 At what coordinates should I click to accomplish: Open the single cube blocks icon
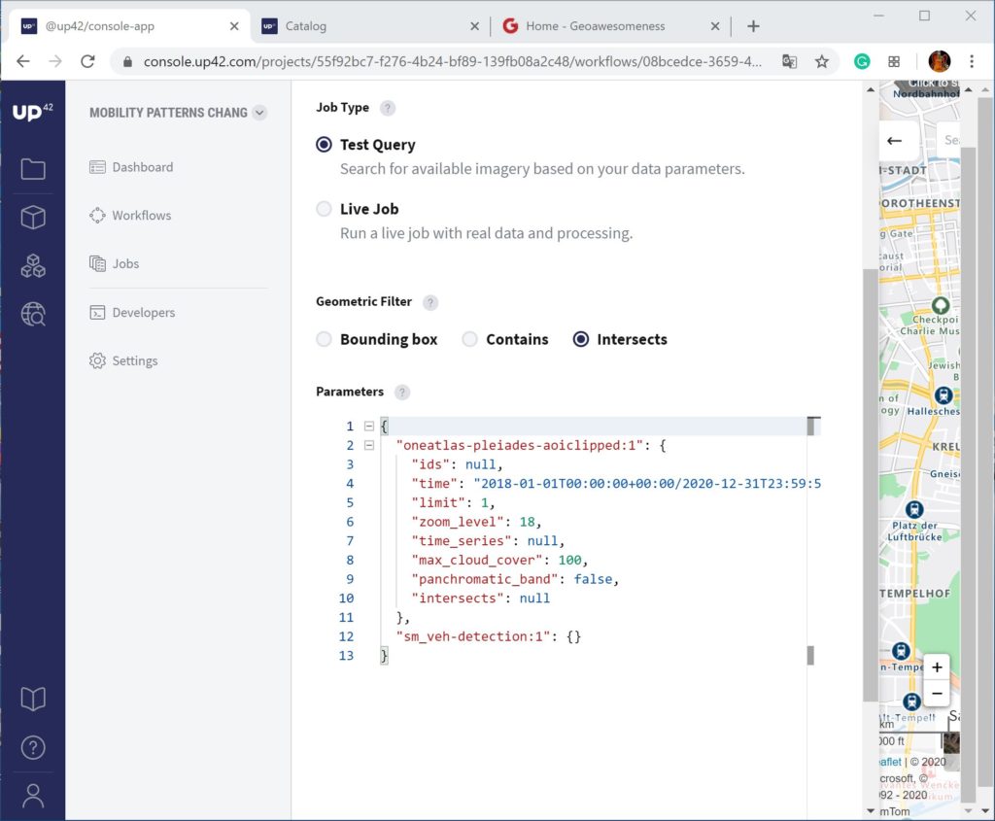(33, 218)
